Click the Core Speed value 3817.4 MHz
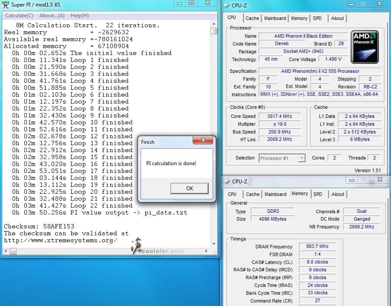 point(279,116)
